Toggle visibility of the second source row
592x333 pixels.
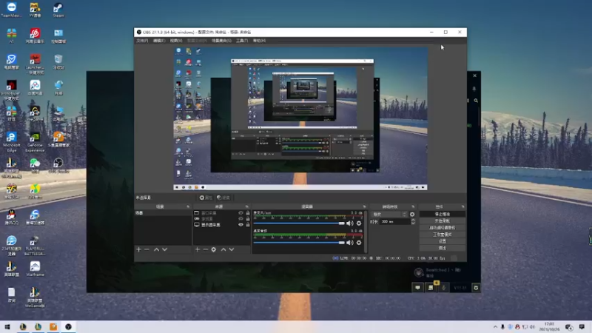240,218
